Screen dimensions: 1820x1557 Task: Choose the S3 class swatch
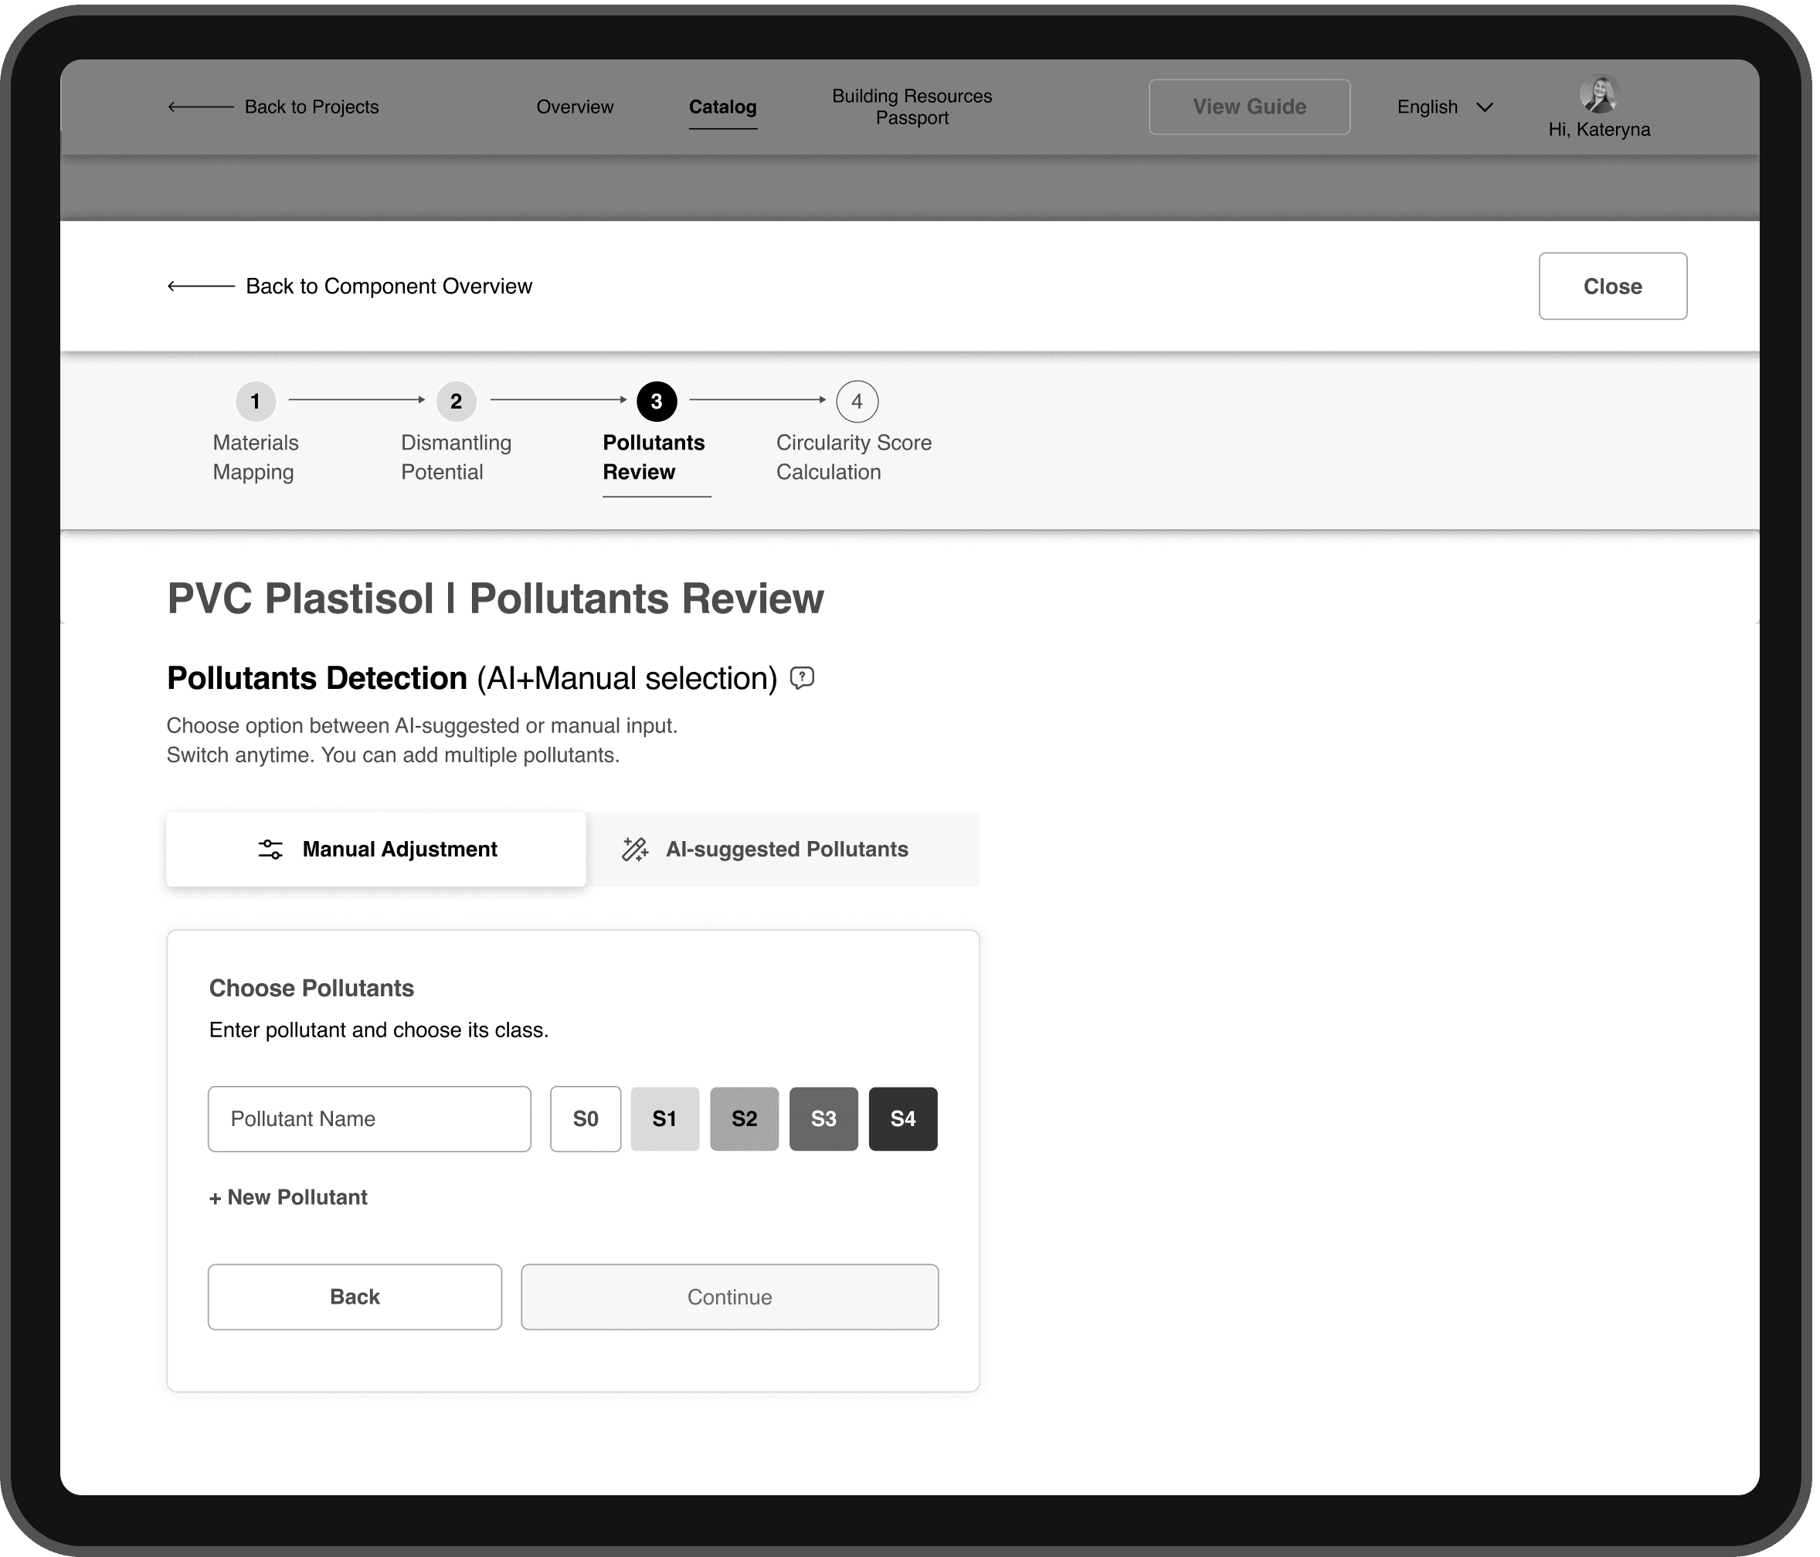[823, 1119]
